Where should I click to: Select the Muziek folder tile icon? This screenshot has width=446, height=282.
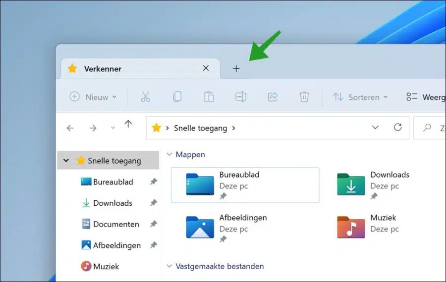[351, 227]
